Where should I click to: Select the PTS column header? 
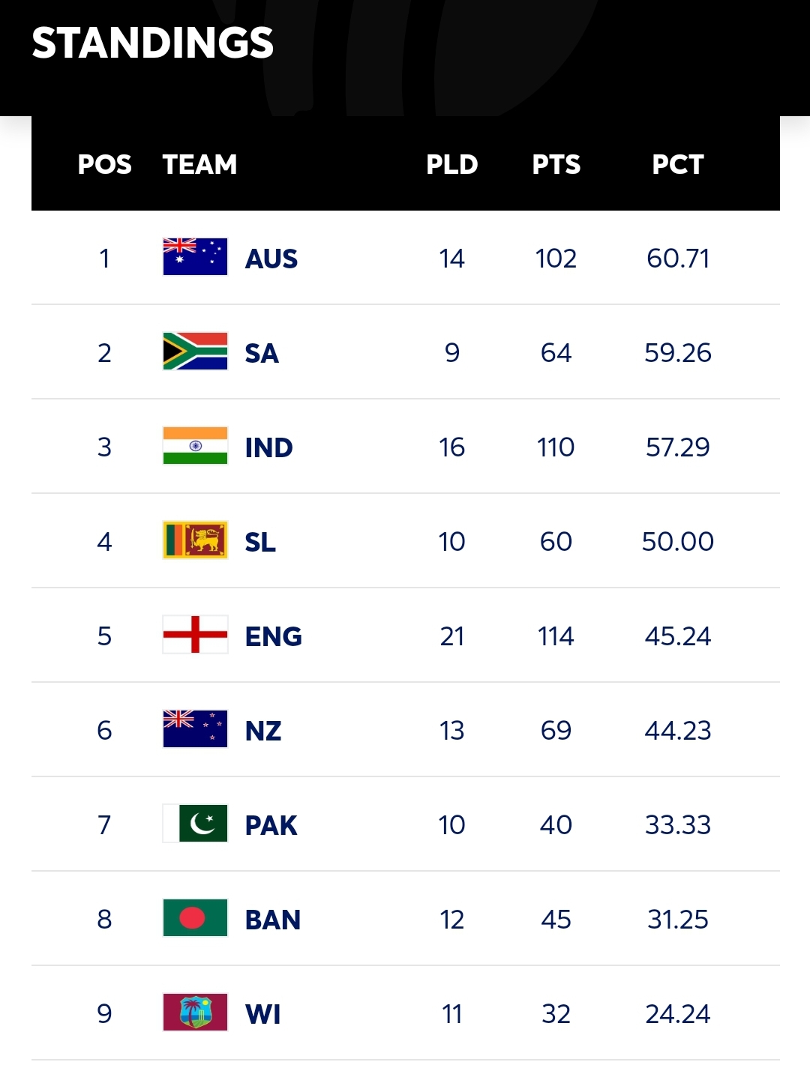[x=556, y=164]
